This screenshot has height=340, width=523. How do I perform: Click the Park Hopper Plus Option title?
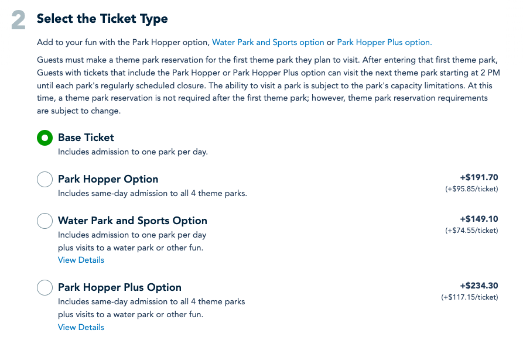119,287
